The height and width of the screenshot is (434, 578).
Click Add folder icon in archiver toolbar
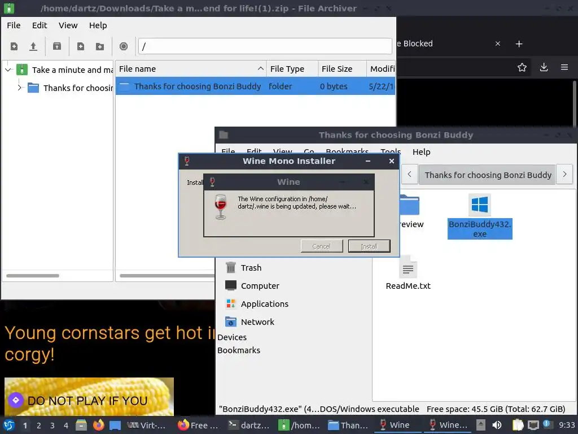pos(100,46)
